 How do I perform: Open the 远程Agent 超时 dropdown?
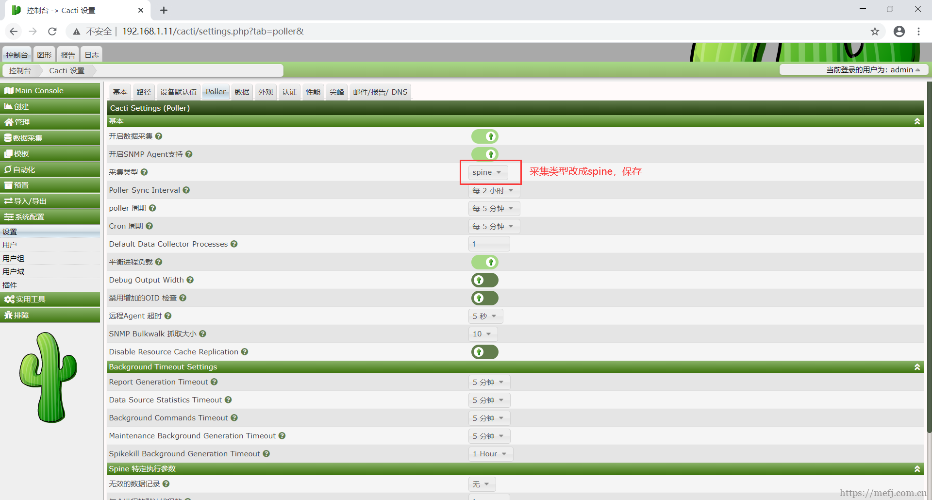485,316
